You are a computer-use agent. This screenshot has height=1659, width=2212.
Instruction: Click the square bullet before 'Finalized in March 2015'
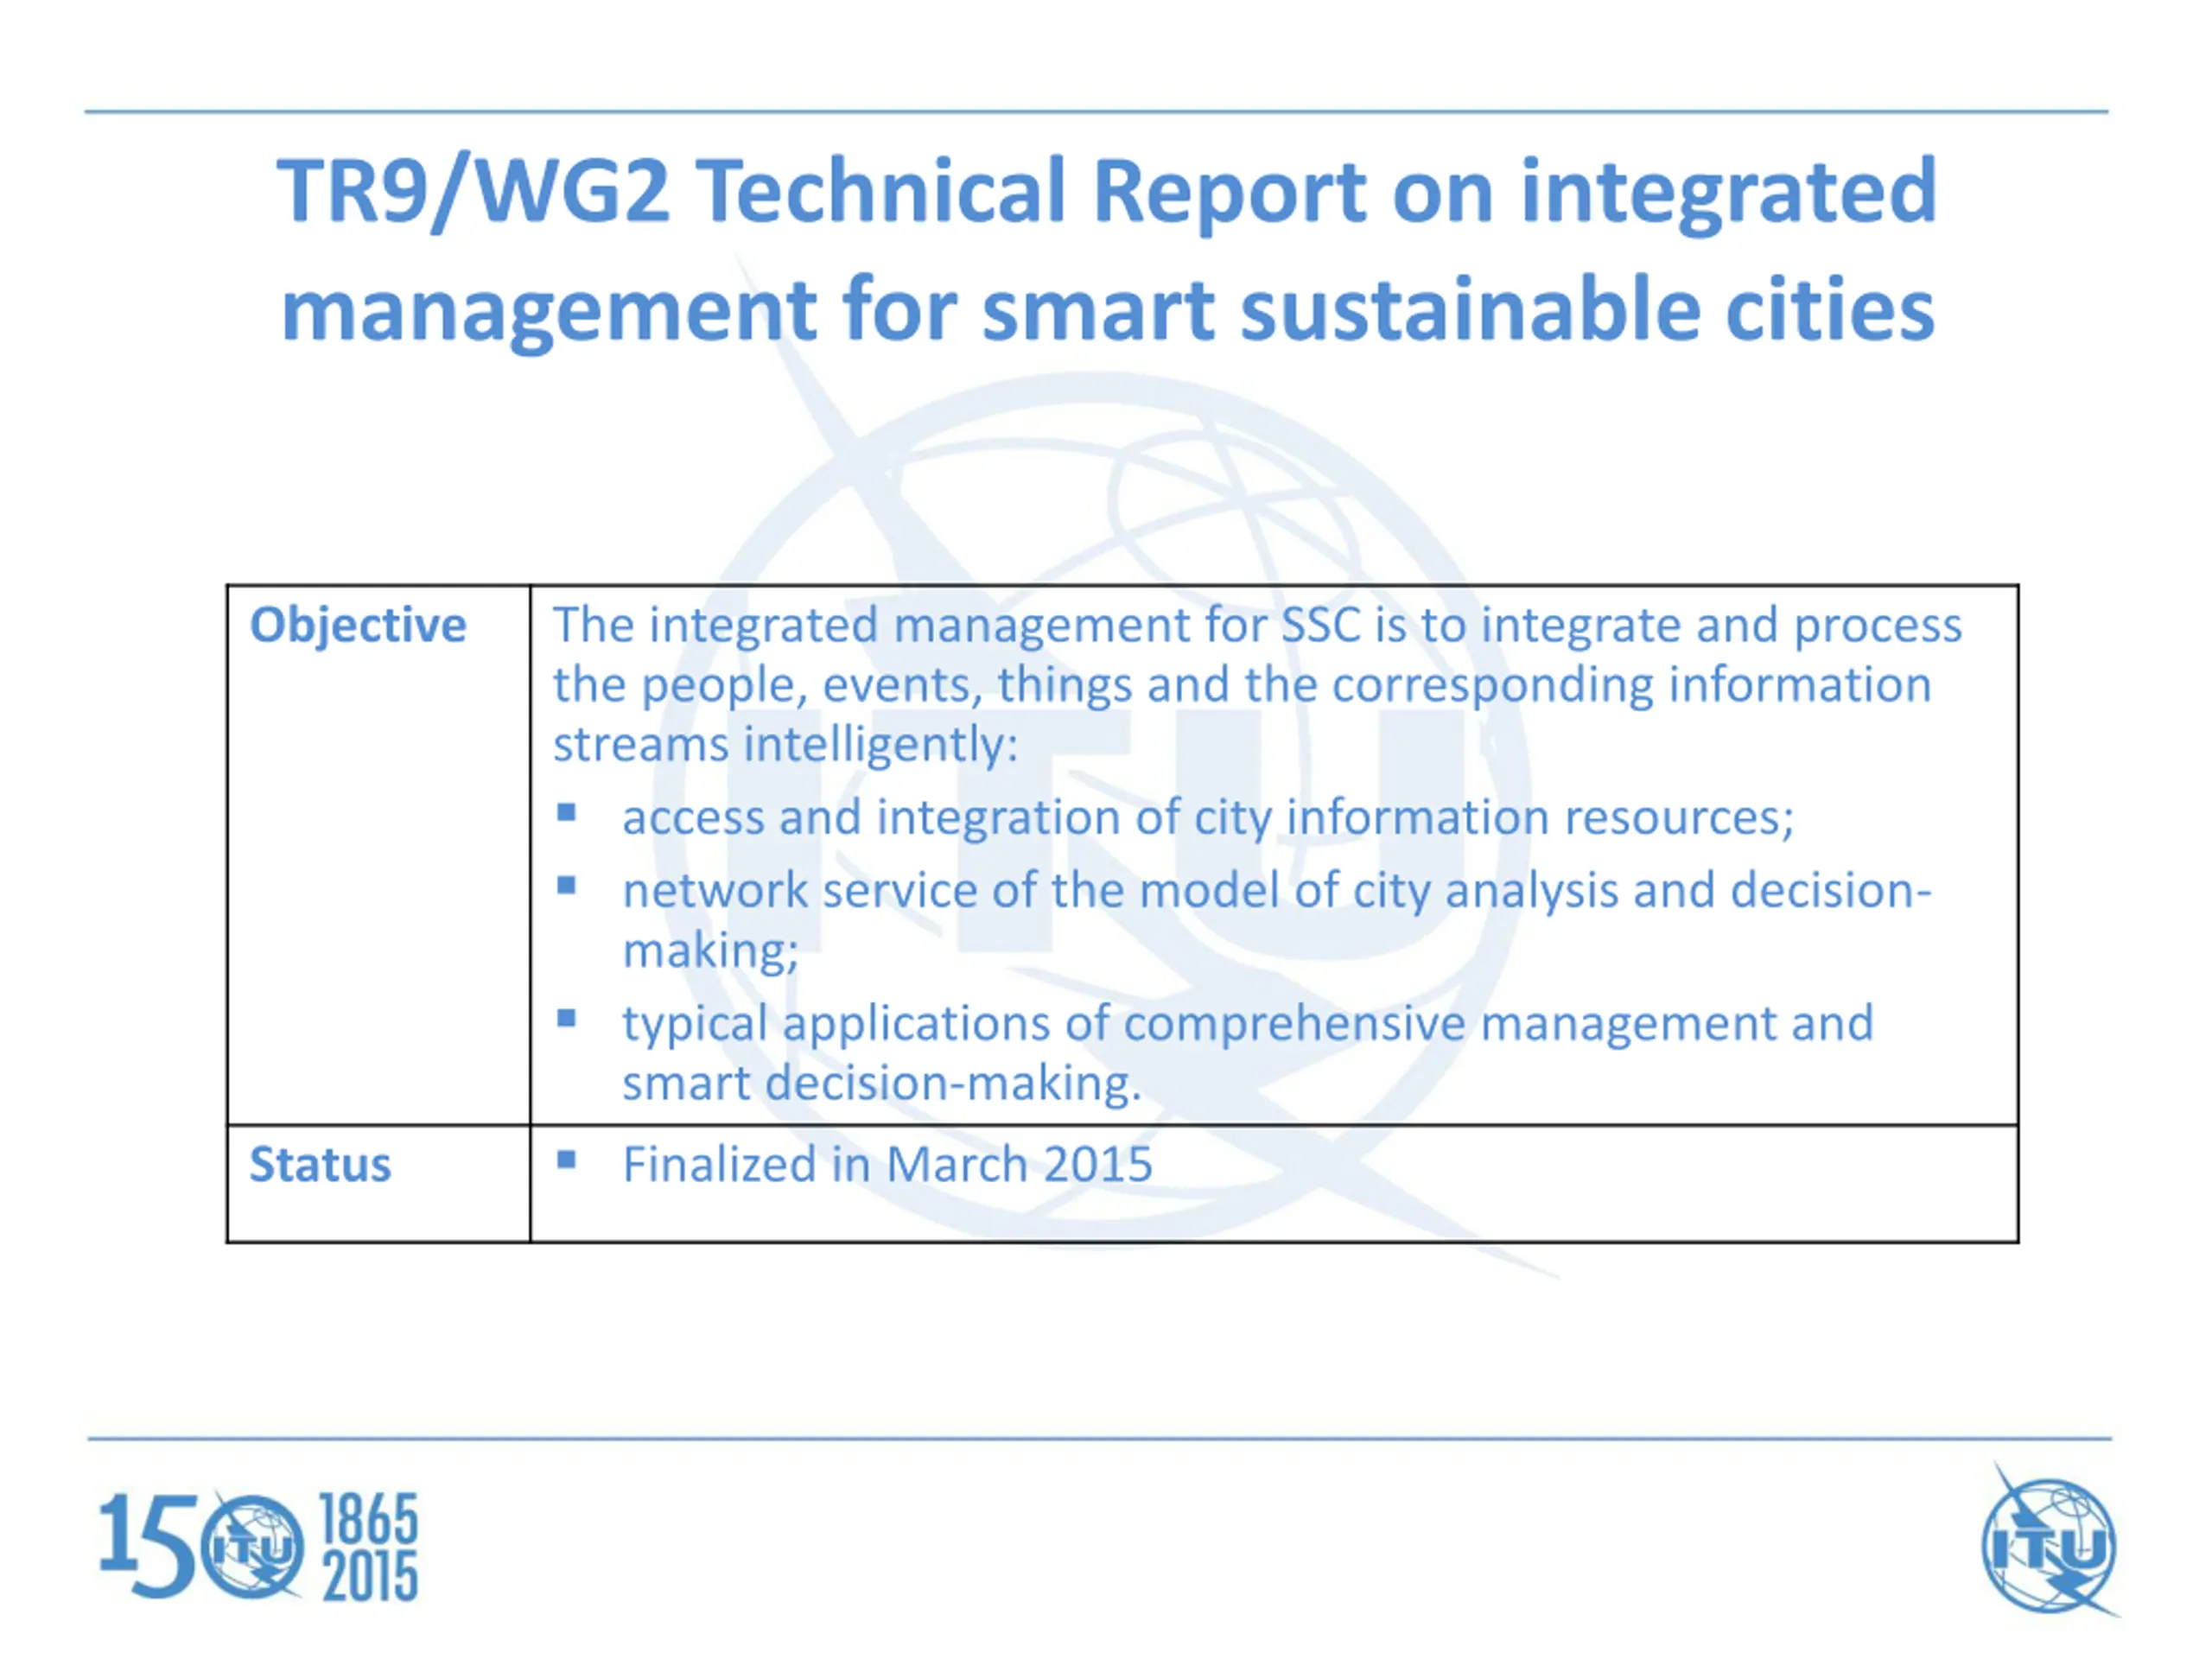pyautogui.click(x=567, y=1160)
